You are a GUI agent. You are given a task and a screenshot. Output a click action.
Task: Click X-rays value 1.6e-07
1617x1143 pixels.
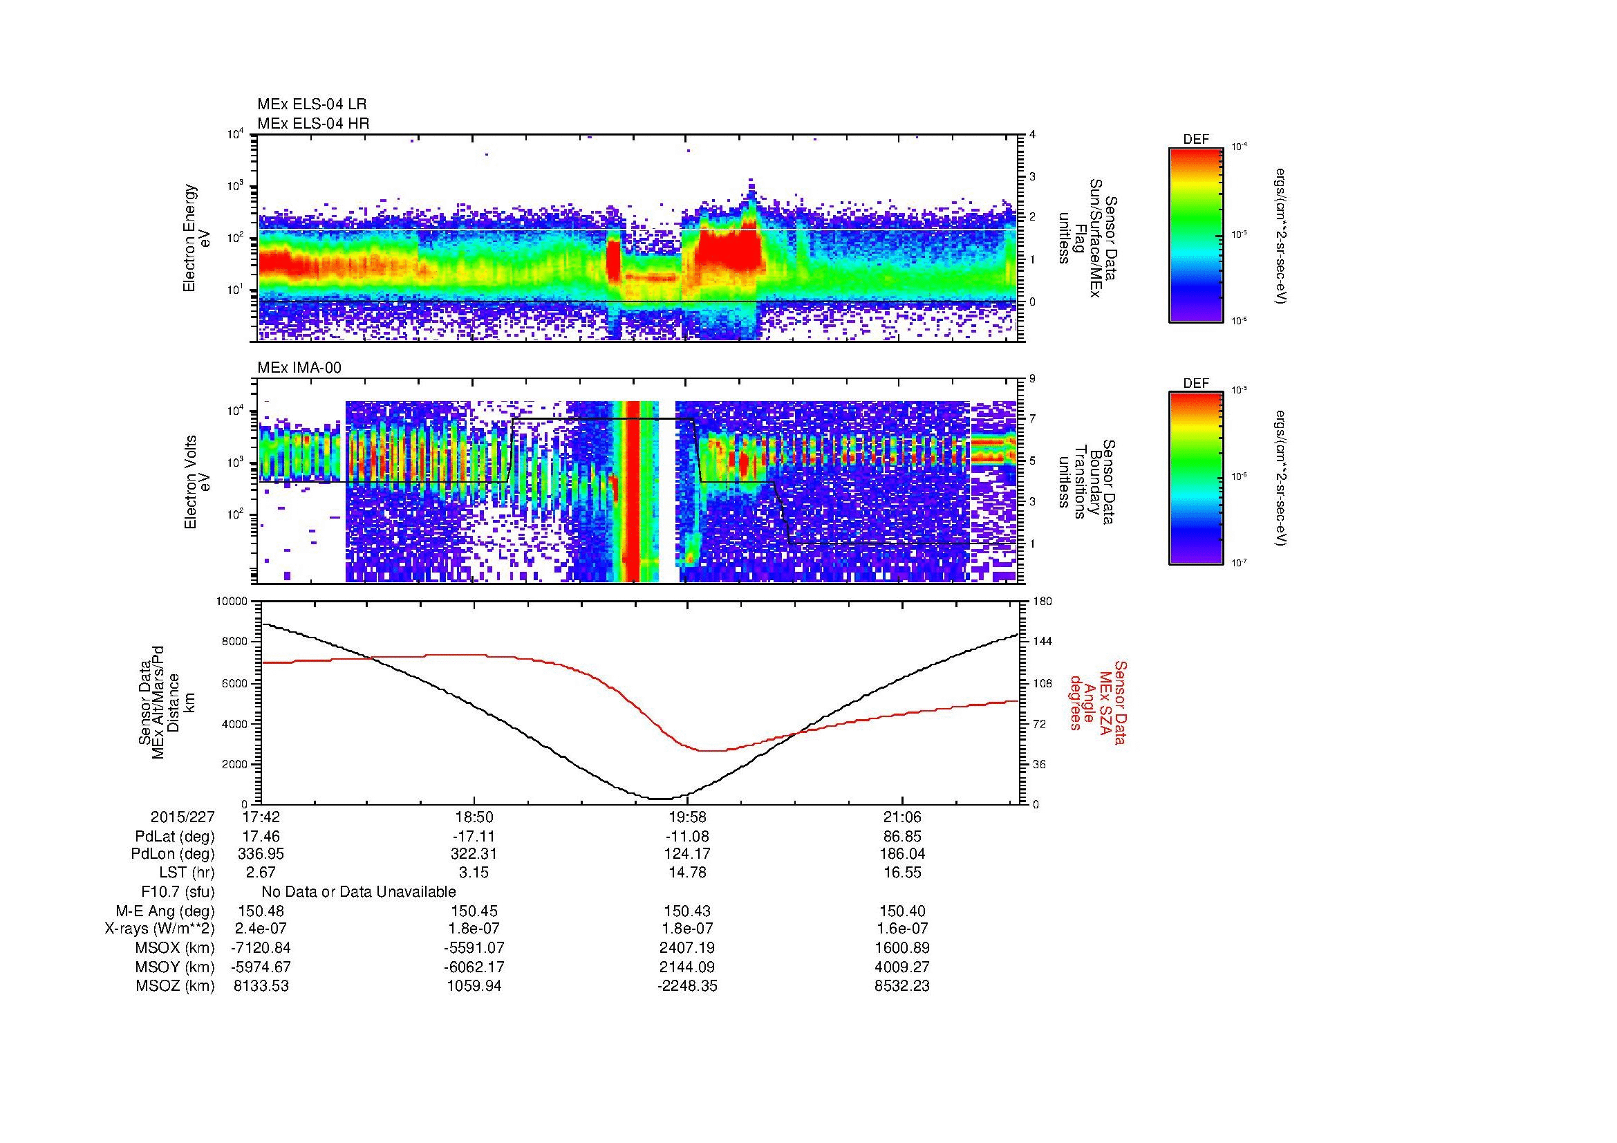point(902,929)
